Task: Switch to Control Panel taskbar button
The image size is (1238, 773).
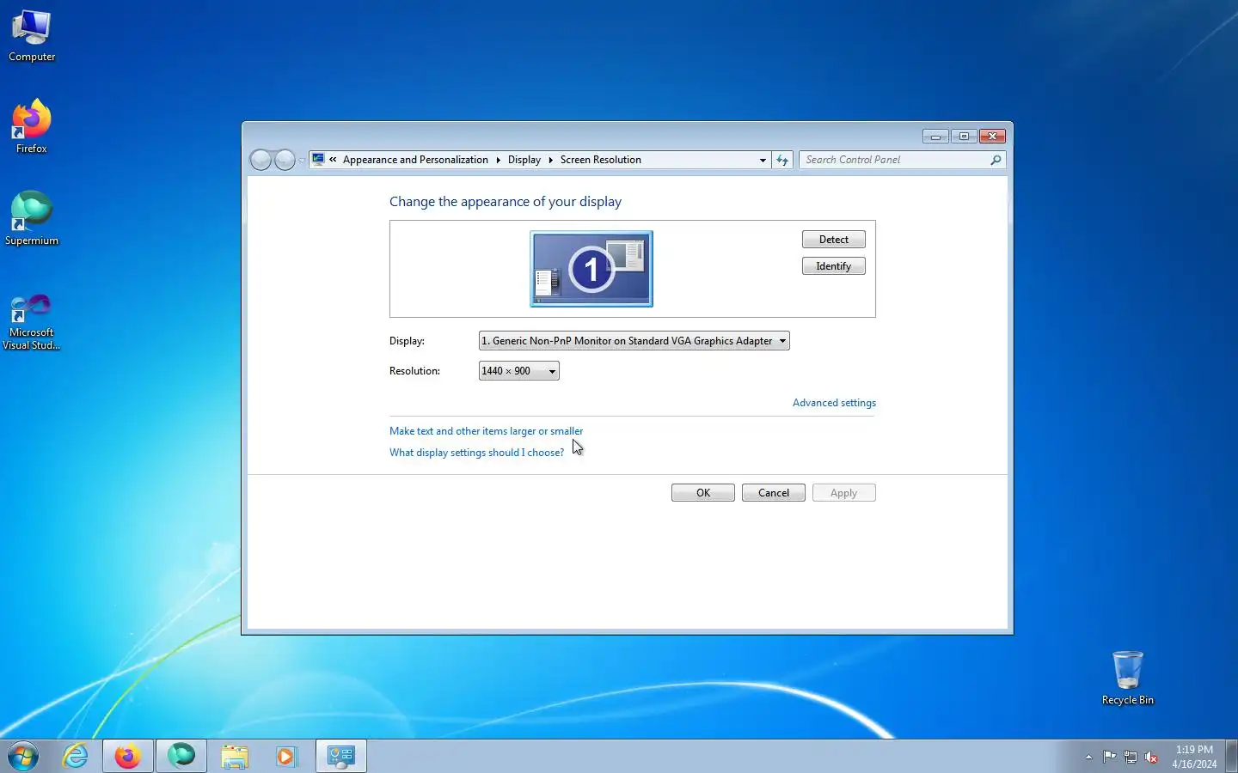Action: [x=341, y=757]
